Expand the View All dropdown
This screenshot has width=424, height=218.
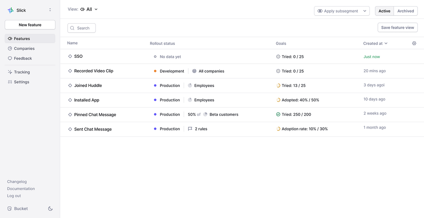click(89, 9)
